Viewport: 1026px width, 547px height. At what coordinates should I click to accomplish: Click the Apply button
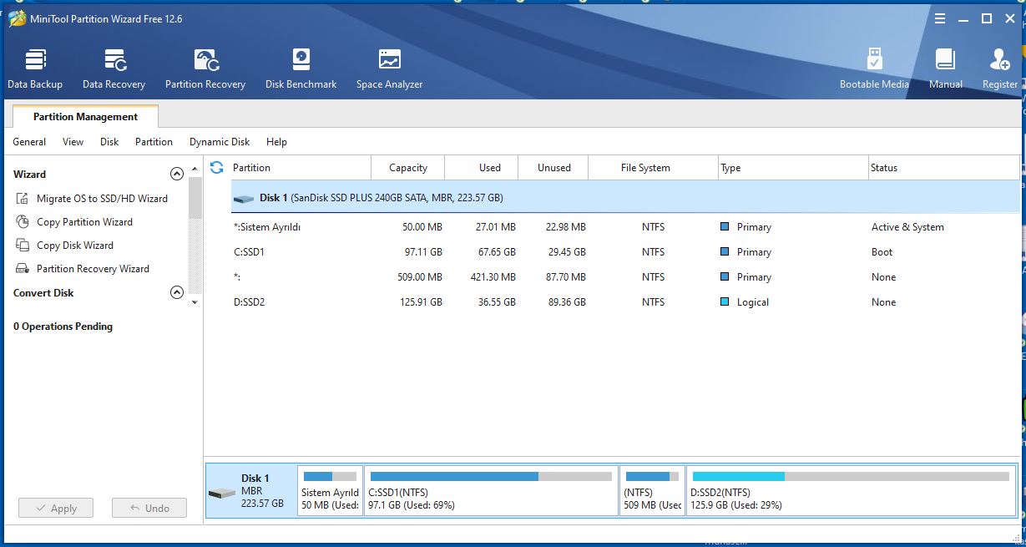[56, 508]
